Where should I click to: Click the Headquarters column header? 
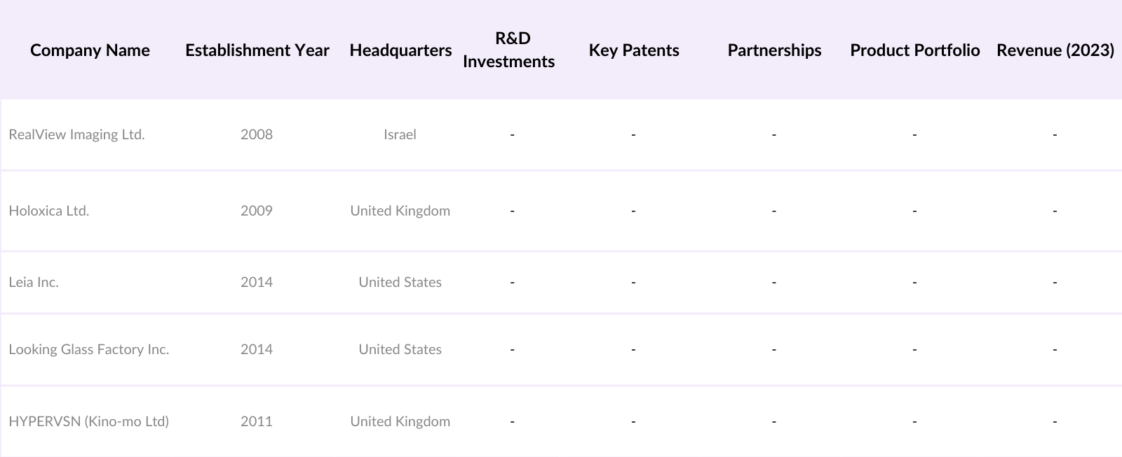[x=400, y=50]
